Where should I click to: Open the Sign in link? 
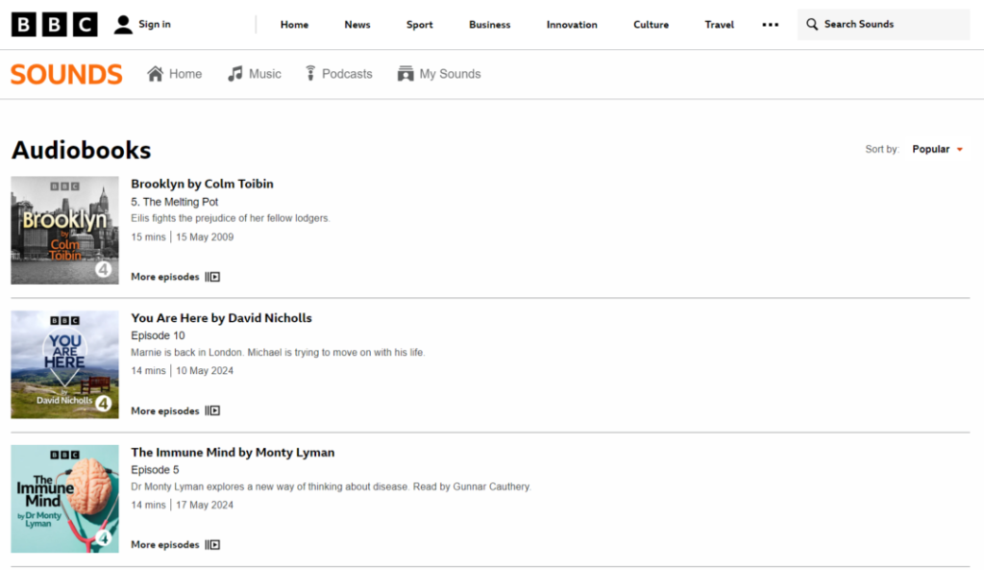[x=155, y=24]
